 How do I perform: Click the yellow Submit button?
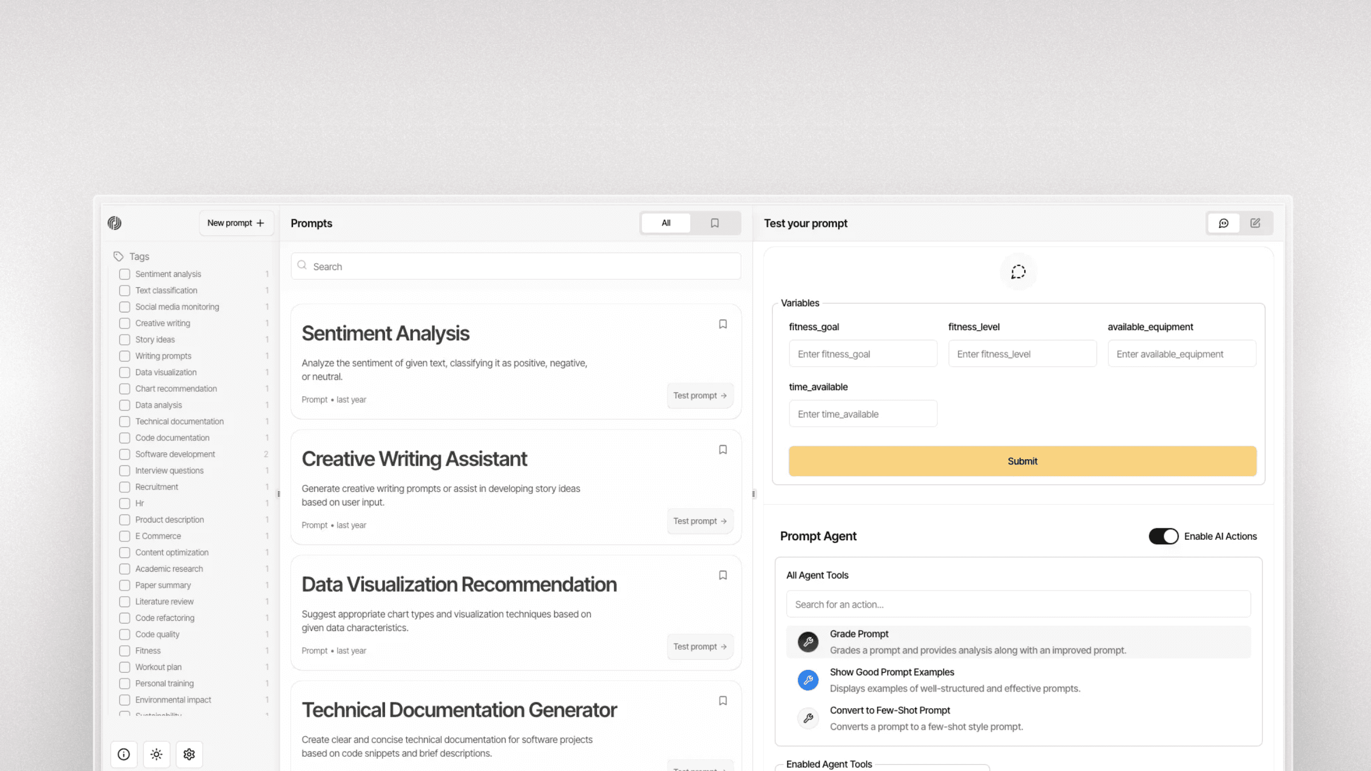pos(1022,461)
